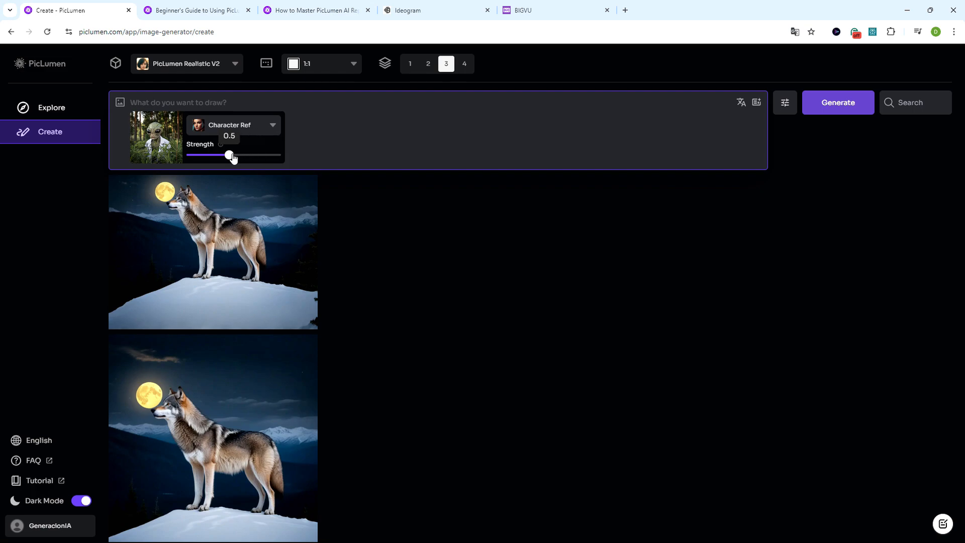Click the image dimensions icon in toolbar
This screenshot has height=543, width=965.
coord(266,63)
